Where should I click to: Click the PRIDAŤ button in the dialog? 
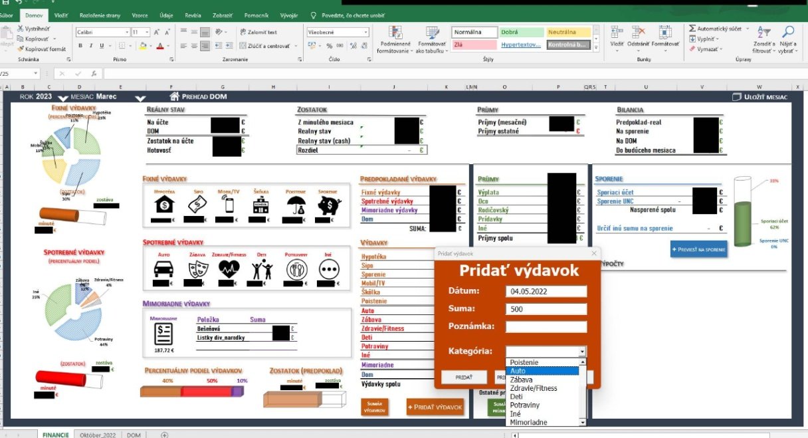464,377
